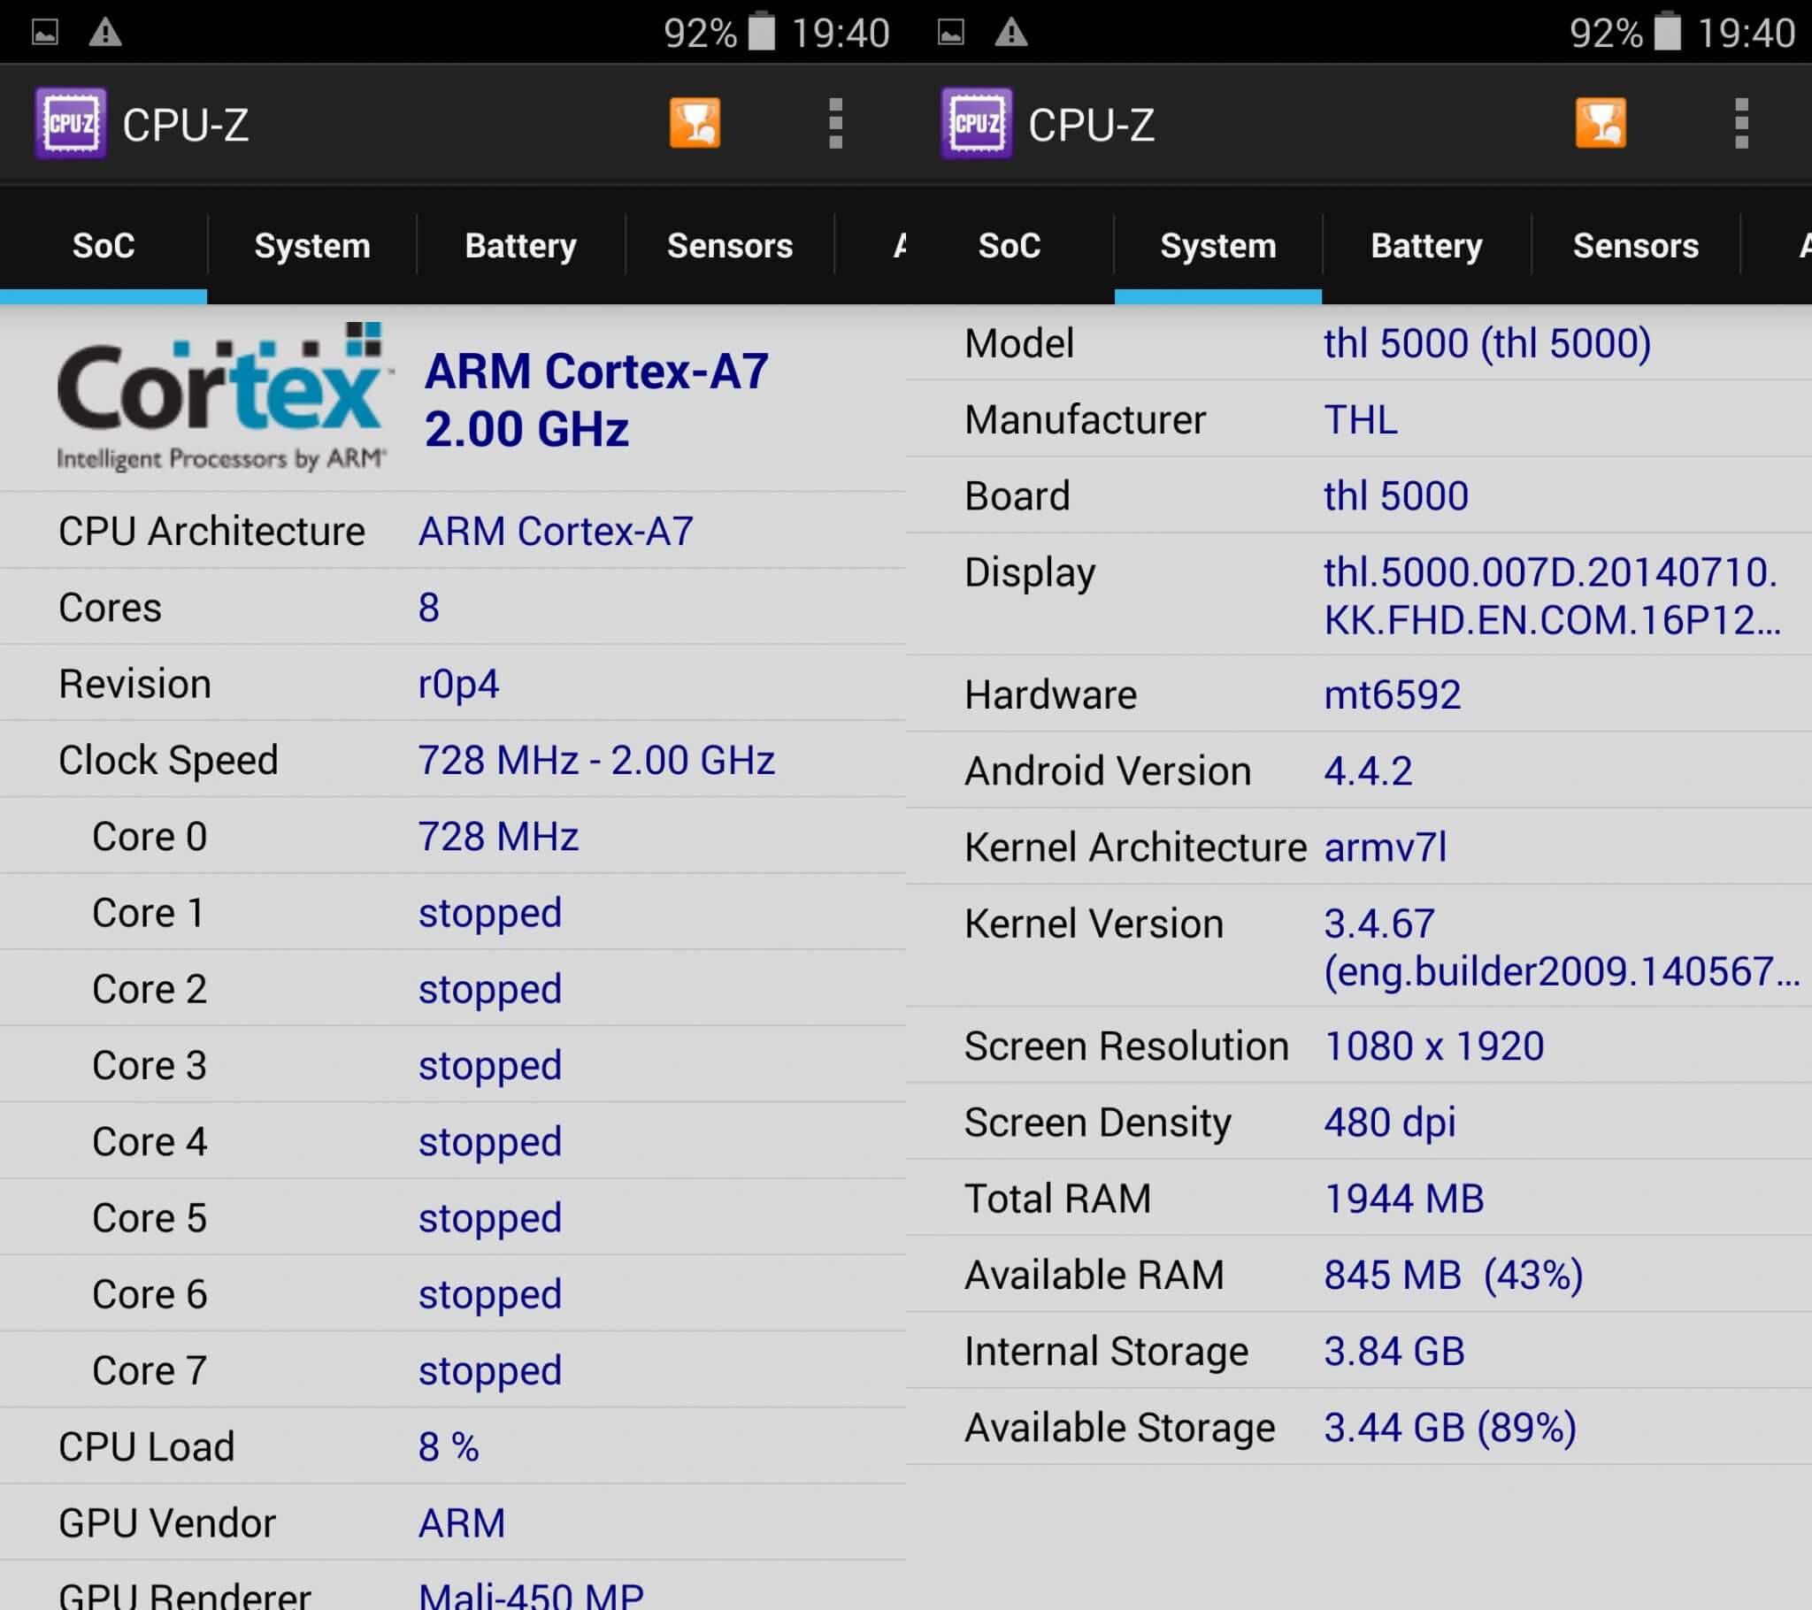Open the Battery tab in the right screen

click(x=1426, y=246)
